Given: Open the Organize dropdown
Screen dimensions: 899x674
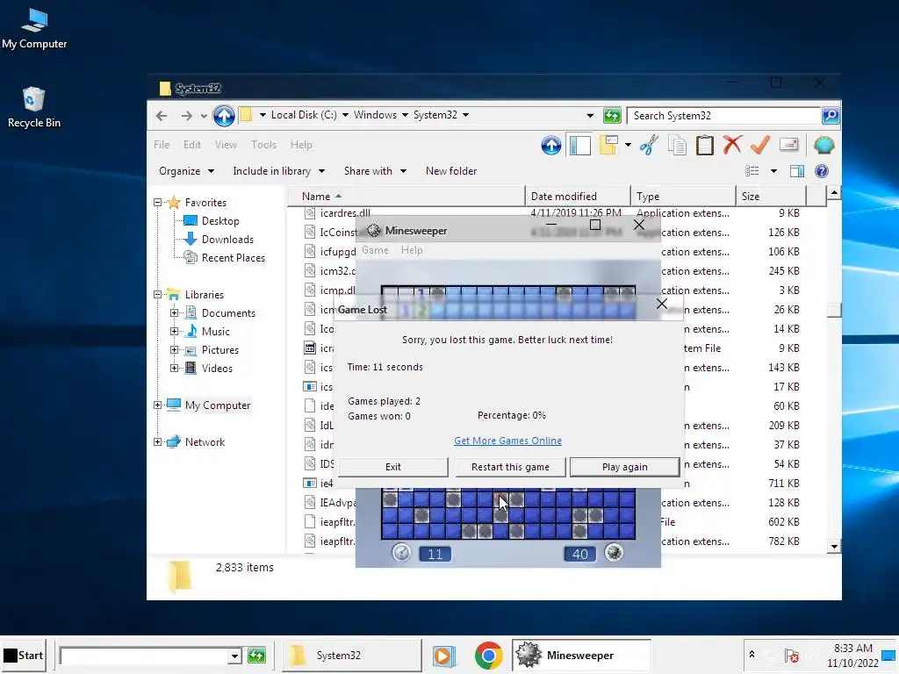Looking at the screenshot, I should (186, 171).
